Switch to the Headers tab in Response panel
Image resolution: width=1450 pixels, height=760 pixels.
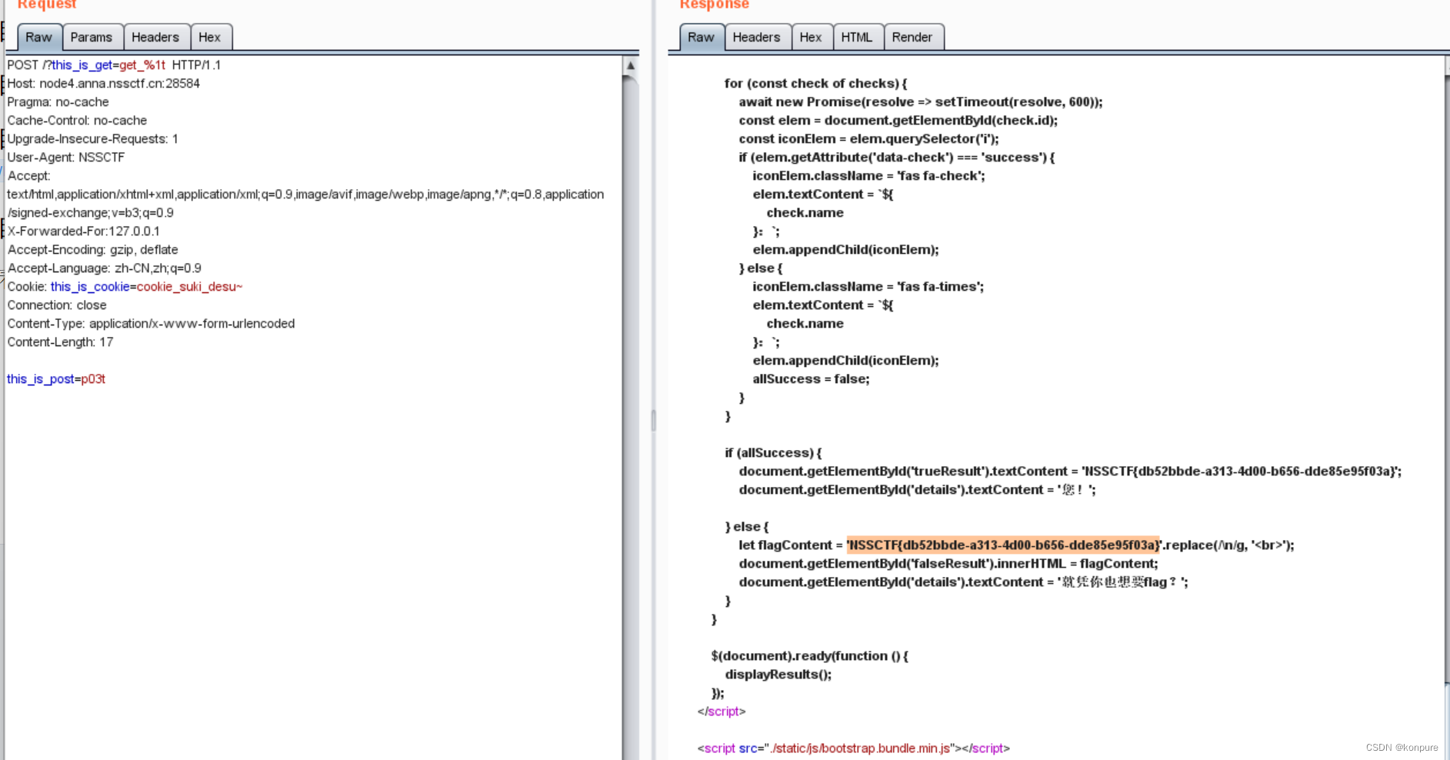[756, 36]
